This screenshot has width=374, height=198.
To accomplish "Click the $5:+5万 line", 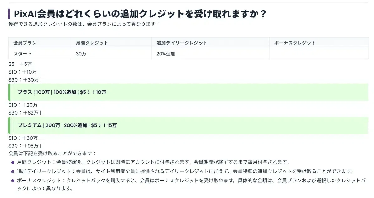I will click(20, 64).
